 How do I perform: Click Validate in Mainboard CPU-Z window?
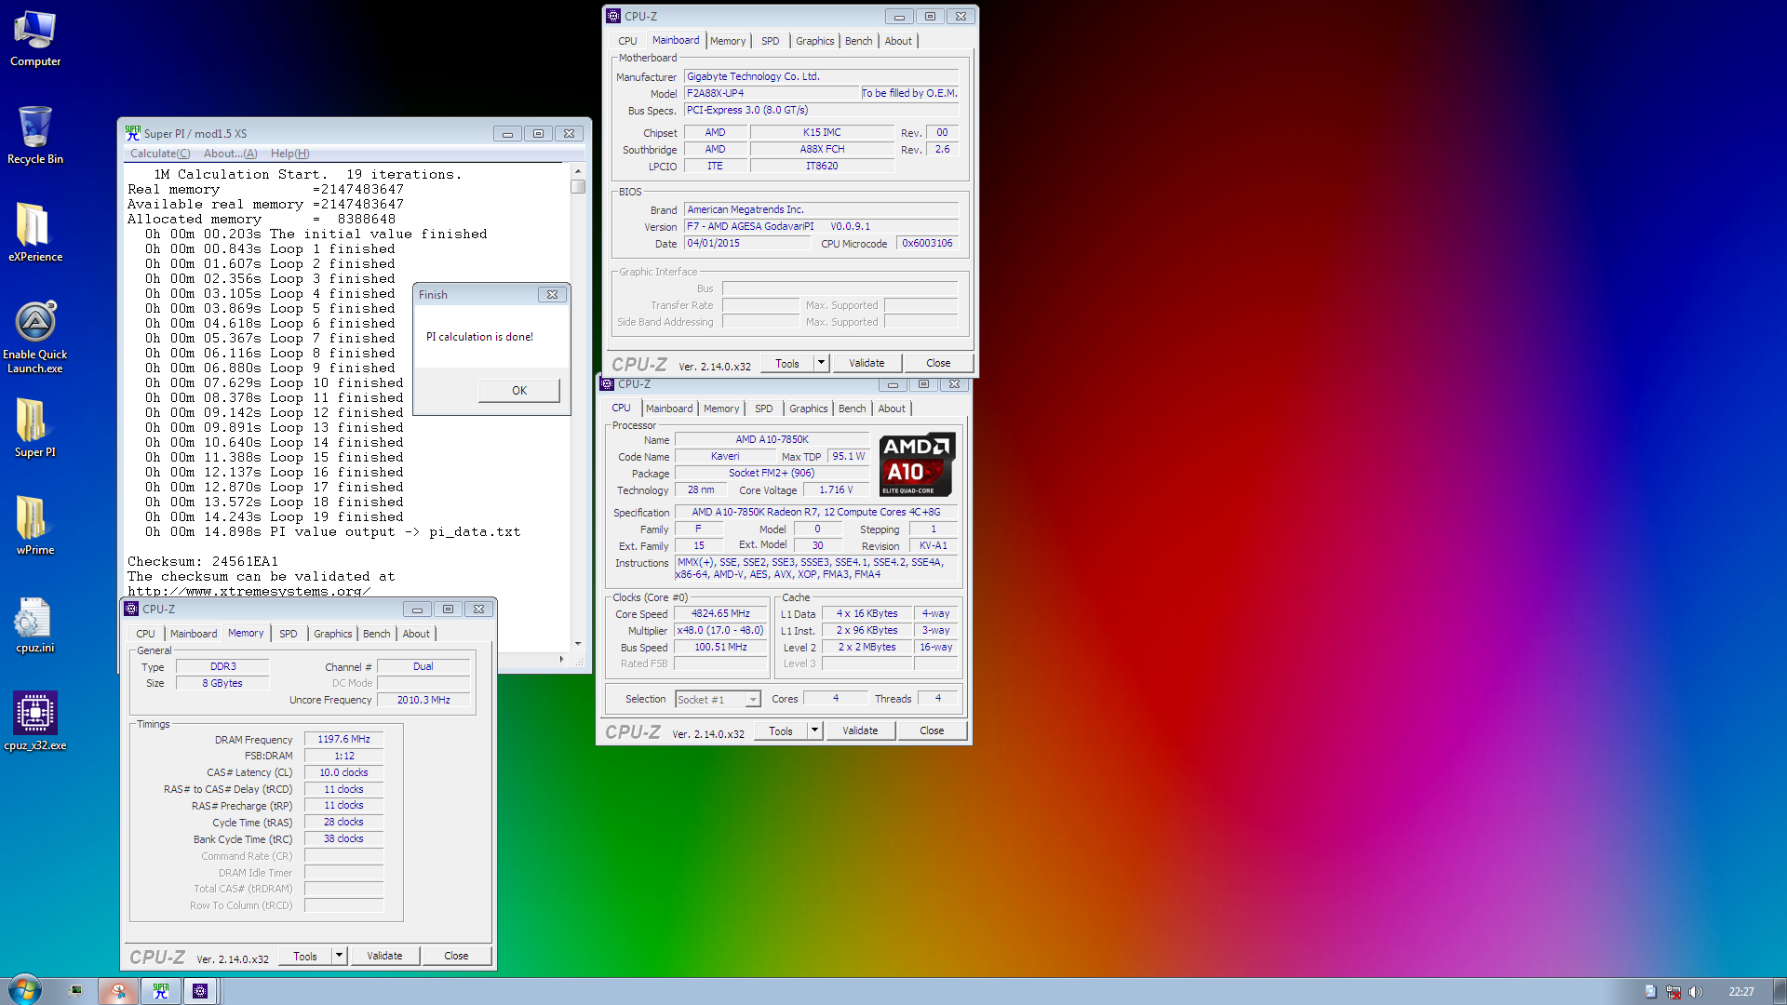[867, 363]
